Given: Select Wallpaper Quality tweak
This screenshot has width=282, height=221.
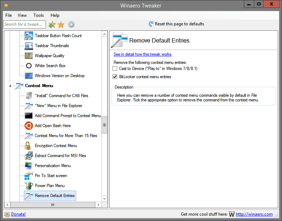Looking at the screenshot, I should point(49,56).
